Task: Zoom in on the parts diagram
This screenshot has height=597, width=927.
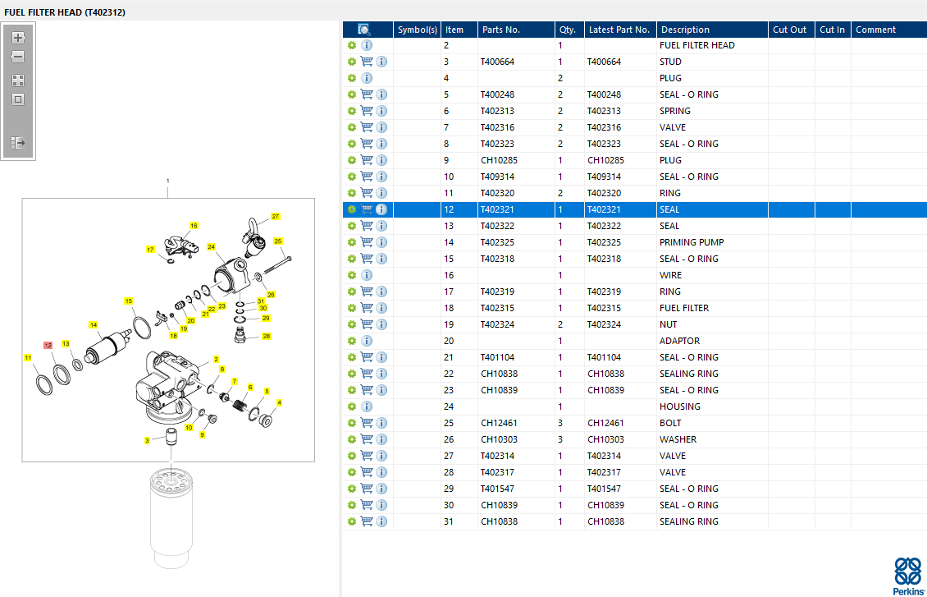Action: (x=18, y=38)
